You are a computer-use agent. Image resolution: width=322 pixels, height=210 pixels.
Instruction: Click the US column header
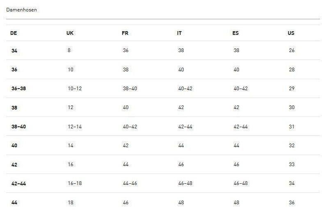click(291, 33)
